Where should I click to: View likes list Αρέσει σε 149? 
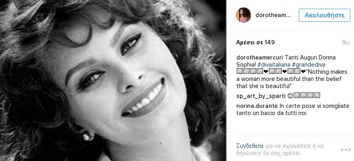(255, 42)
